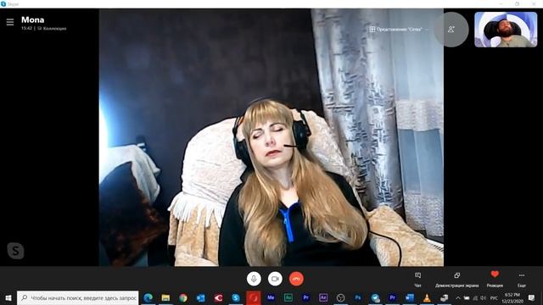Open the first Premiere Pro taskbar icon
Image resolution: width=543 pixels, height=305 pixels.
(305, 297)
